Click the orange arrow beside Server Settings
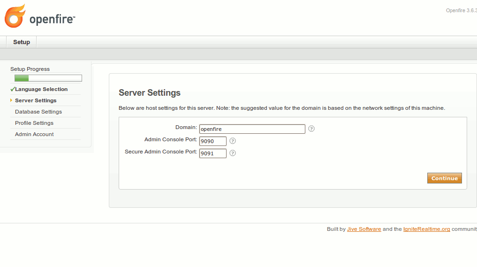This screenshot has height=267, width=477. pyautogui.click(x=11, y=100)
